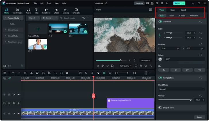This screenshot has width=209, height=121.
Task: Toggle the Transform switch
Action: (x=160, y=22)
